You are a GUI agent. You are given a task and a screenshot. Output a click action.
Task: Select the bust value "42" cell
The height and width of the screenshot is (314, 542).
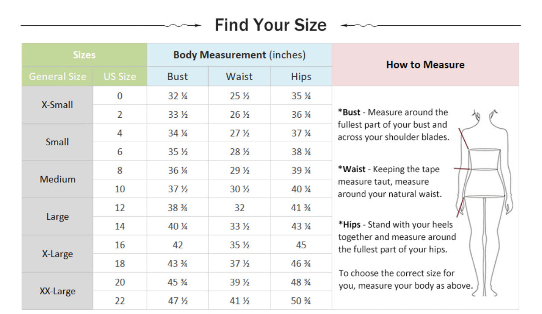[x=178, y=245]
